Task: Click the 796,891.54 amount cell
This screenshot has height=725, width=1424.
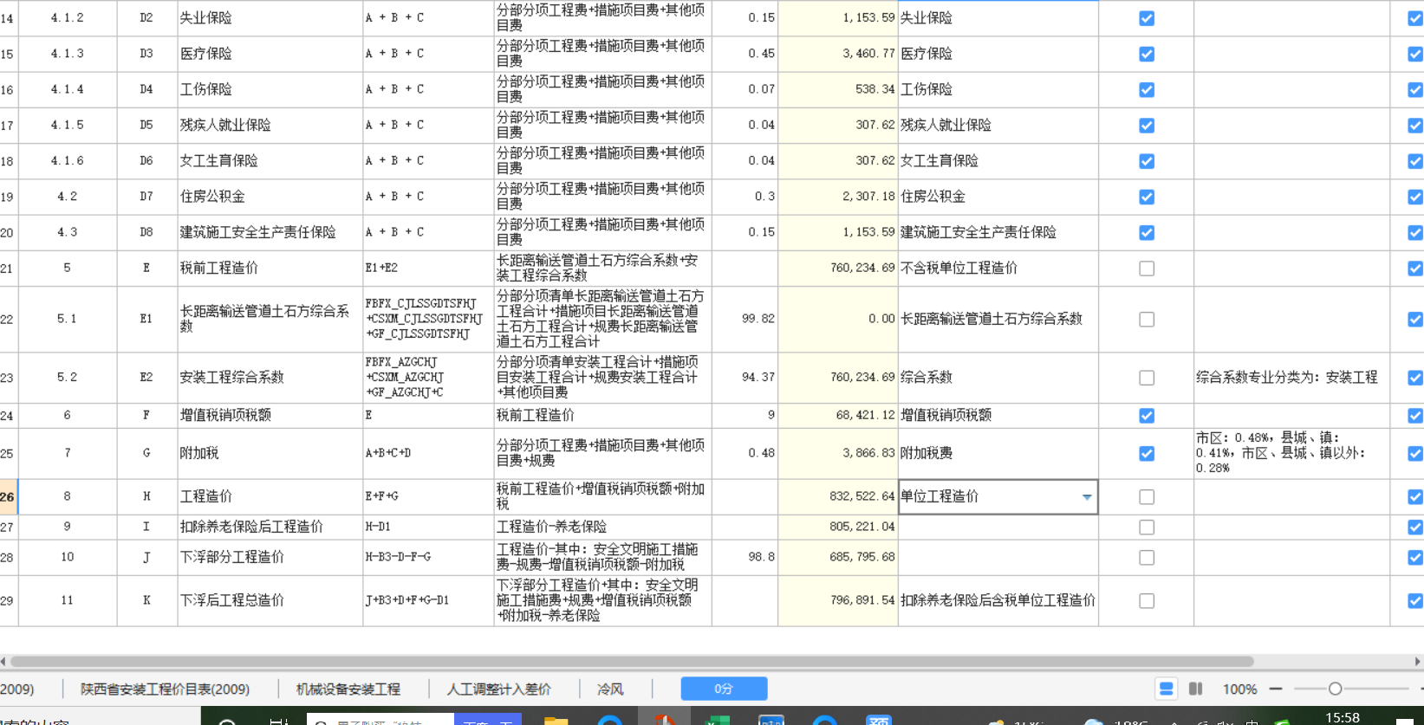Action: [x=838, y=601]
